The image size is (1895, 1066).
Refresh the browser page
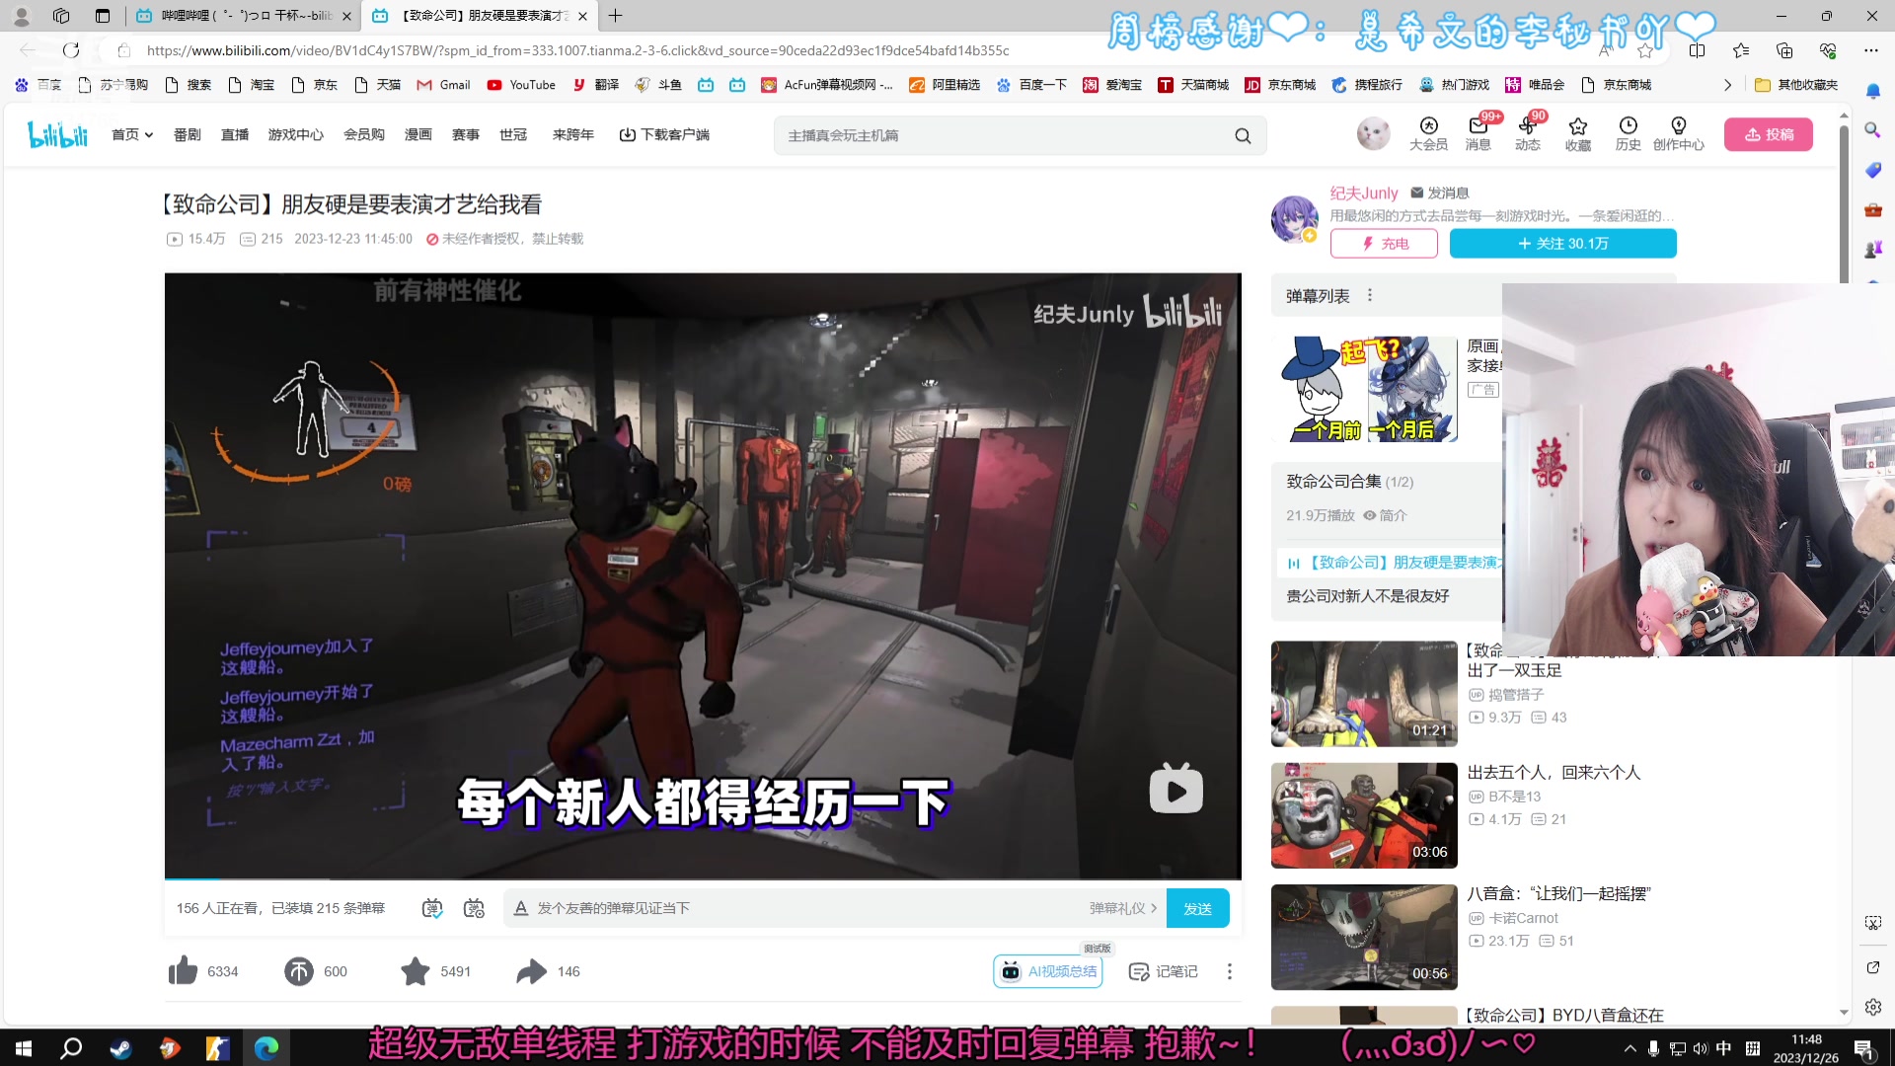pyautogui.click(x=71, y=50)
